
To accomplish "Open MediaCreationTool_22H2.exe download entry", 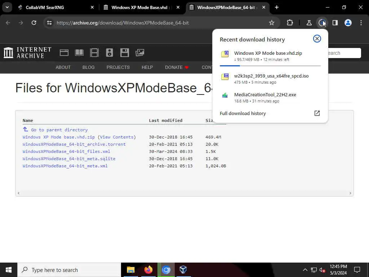I will tap(270, 97).
